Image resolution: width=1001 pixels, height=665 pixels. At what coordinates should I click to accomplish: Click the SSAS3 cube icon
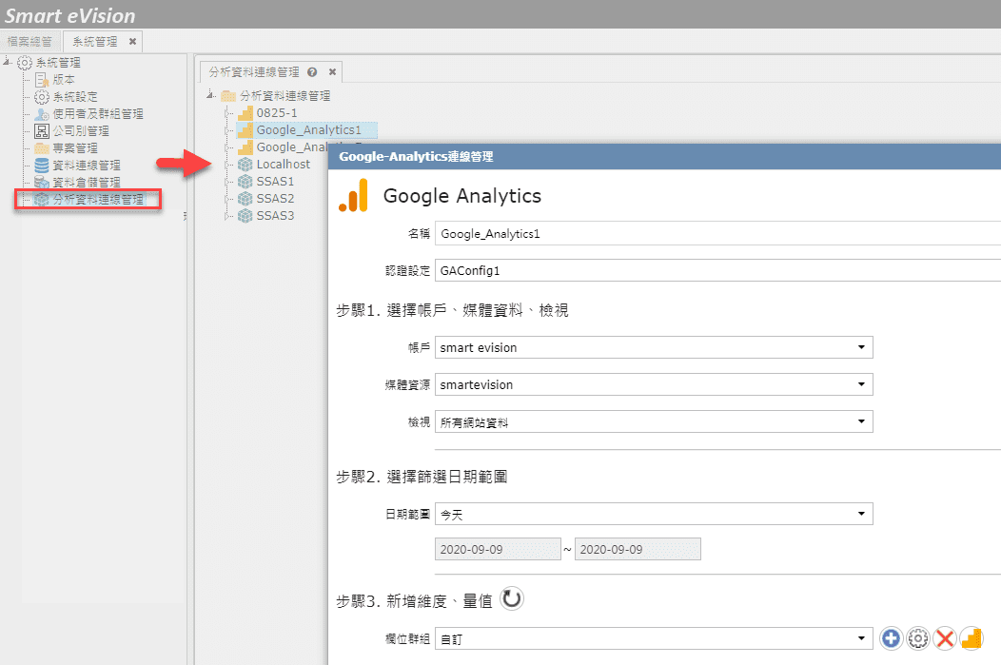(245, 216)
